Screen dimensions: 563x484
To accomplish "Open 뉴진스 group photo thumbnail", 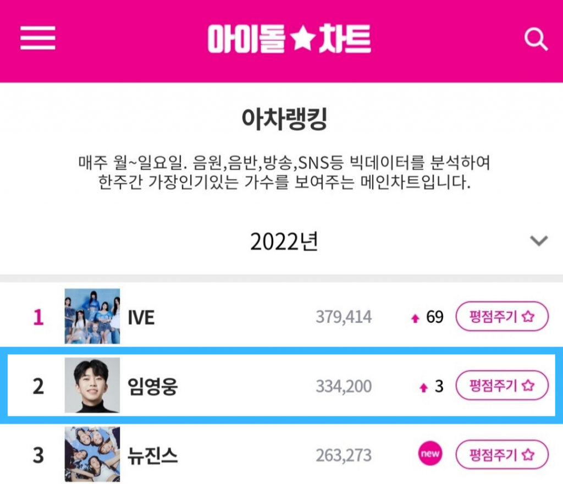I will (x=92, y=454).
